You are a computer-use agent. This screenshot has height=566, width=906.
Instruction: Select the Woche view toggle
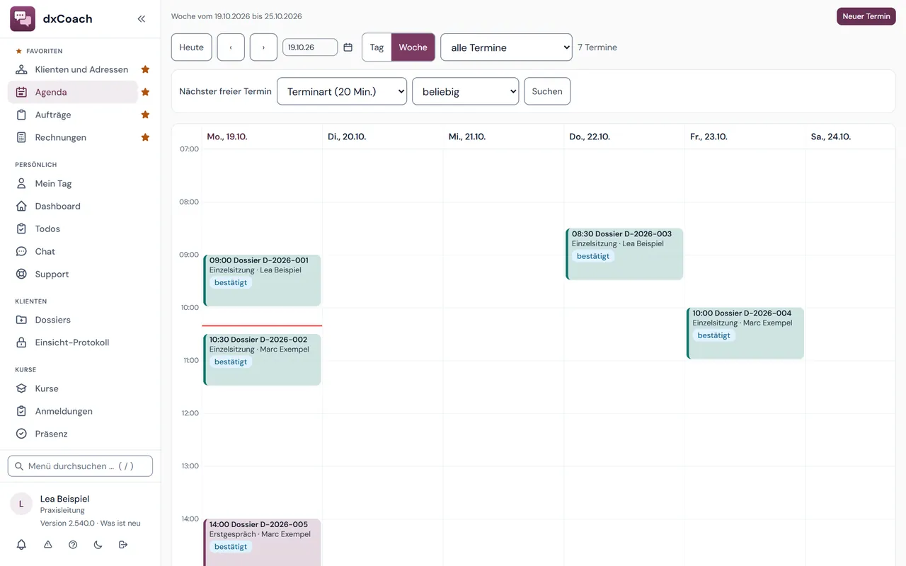(413, 47)
